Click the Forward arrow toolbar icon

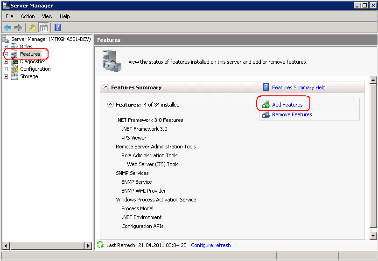[x=18, y=27]
